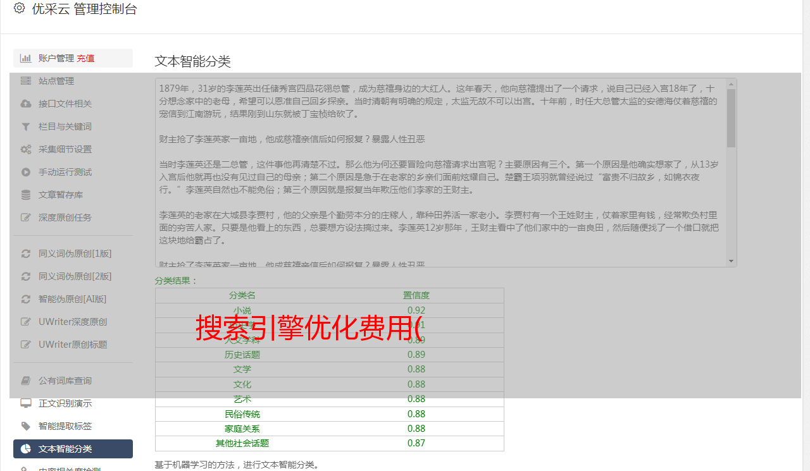Click the tag icon for 智能提取标签

pyautogui.click(x=25, y=426)
